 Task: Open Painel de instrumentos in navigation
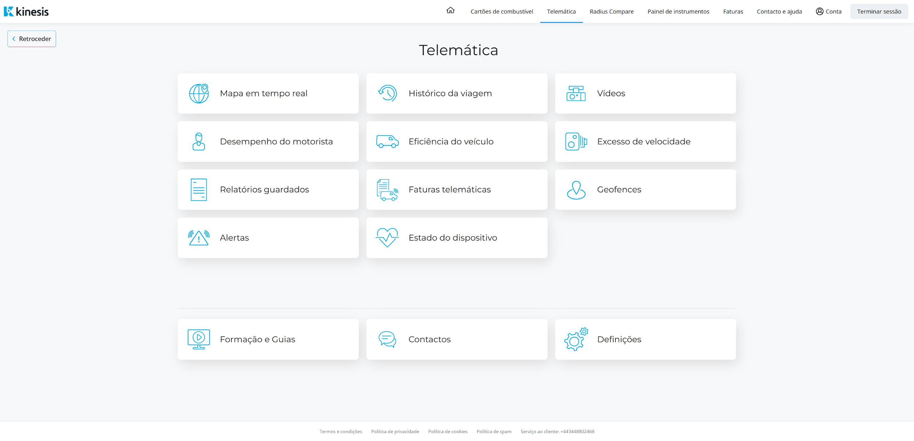coord(678,11)
